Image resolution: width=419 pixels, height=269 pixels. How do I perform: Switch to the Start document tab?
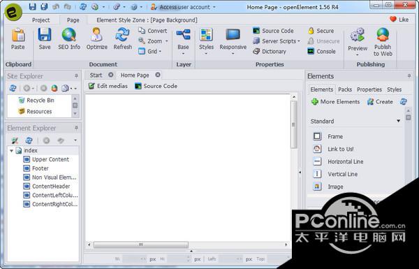pyautogui.click(x=96, y=75)
